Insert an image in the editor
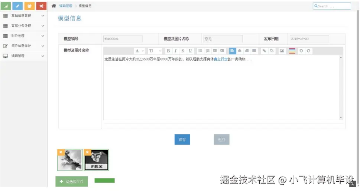Screen dimensions: 360x191 tap(282, 51)
